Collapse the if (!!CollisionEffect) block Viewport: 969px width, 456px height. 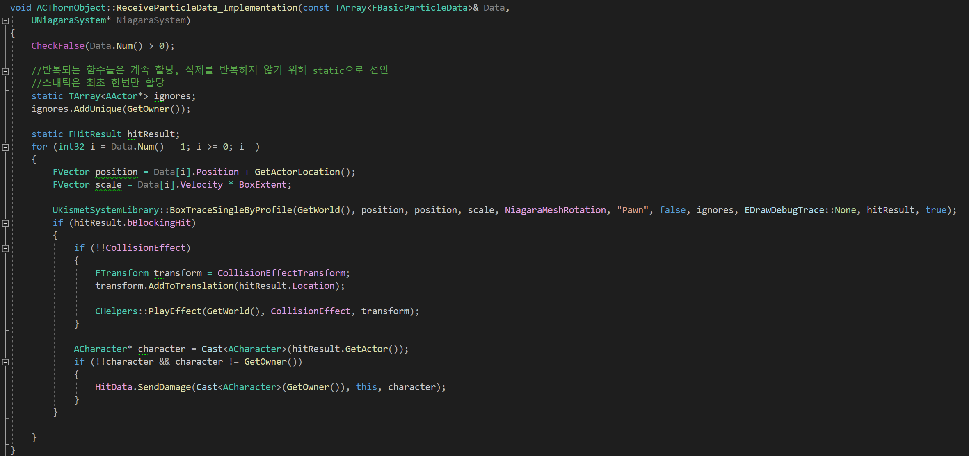click(5, 248)
